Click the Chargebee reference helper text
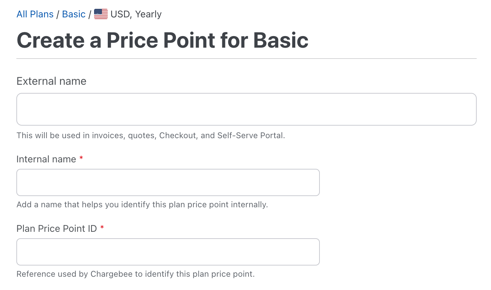 pyautogui.click(x=135, y=274)
